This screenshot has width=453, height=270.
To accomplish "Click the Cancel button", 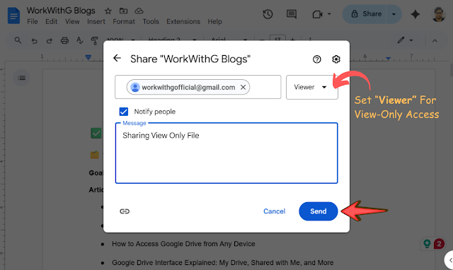I will [274, 211].
